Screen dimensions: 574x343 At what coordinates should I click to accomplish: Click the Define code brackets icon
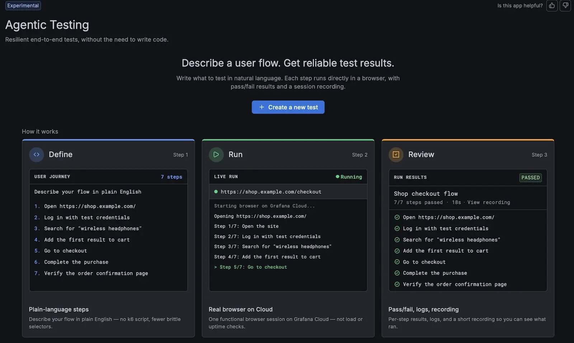[x=37, y=154]
